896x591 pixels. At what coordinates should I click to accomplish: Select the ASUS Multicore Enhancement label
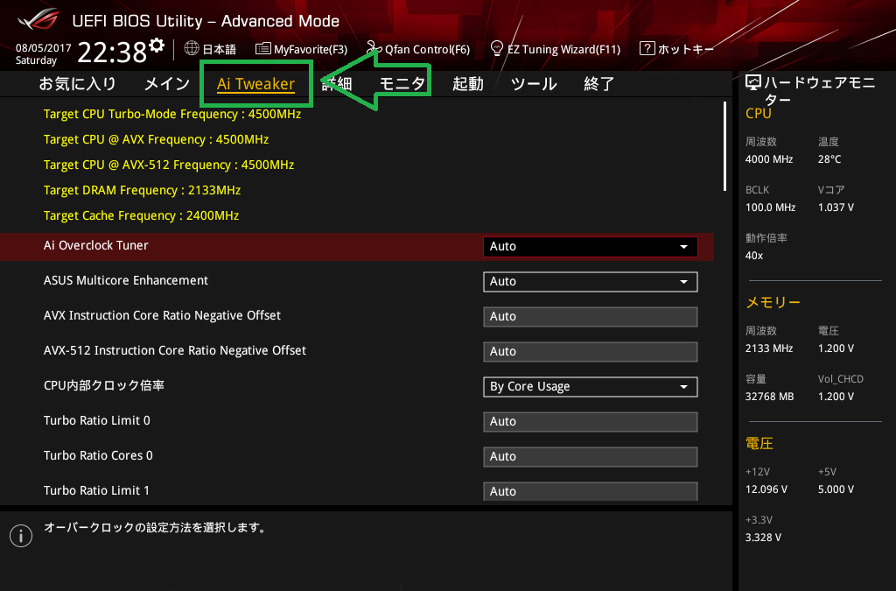point(126,281)
